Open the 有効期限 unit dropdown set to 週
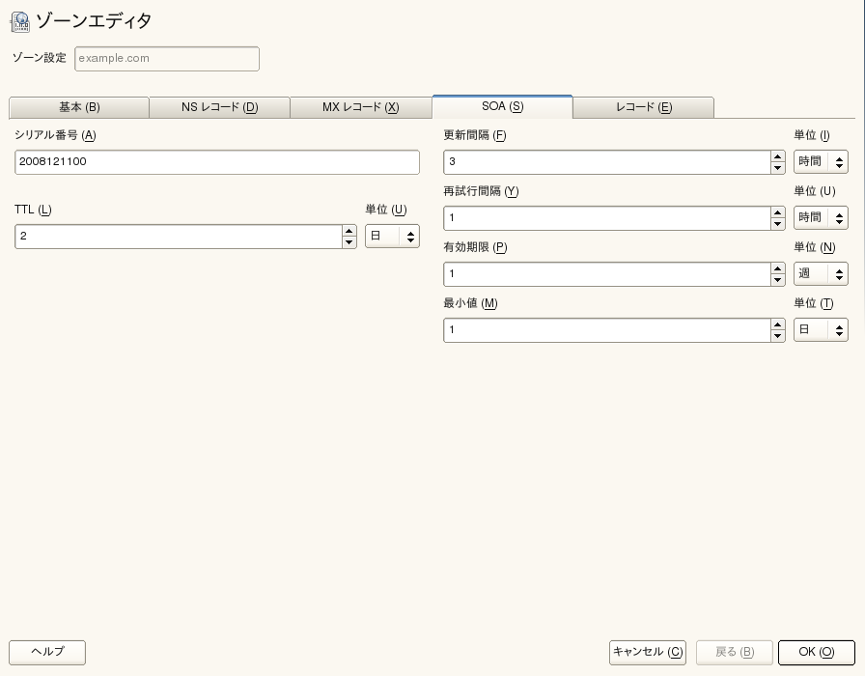 coord(821,274)
